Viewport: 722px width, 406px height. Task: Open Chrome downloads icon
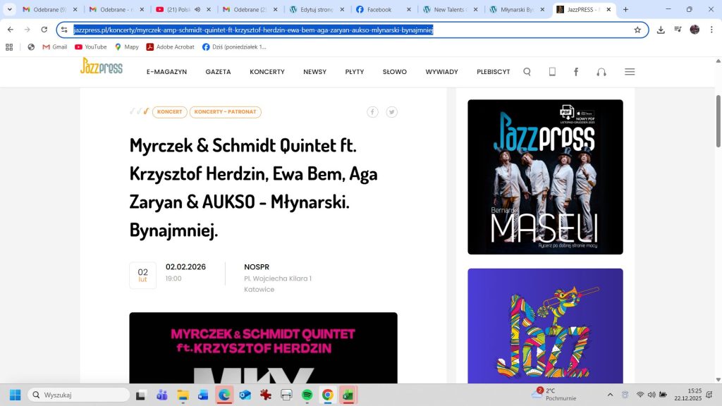[x=661, y=30]
